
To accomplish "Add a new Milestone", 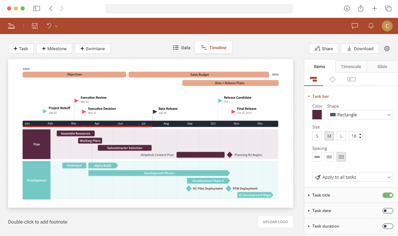I will pos(54,48).
